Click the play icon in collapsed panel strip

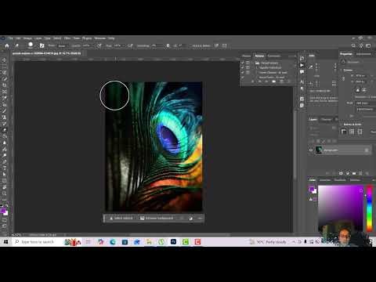point(302,65)
